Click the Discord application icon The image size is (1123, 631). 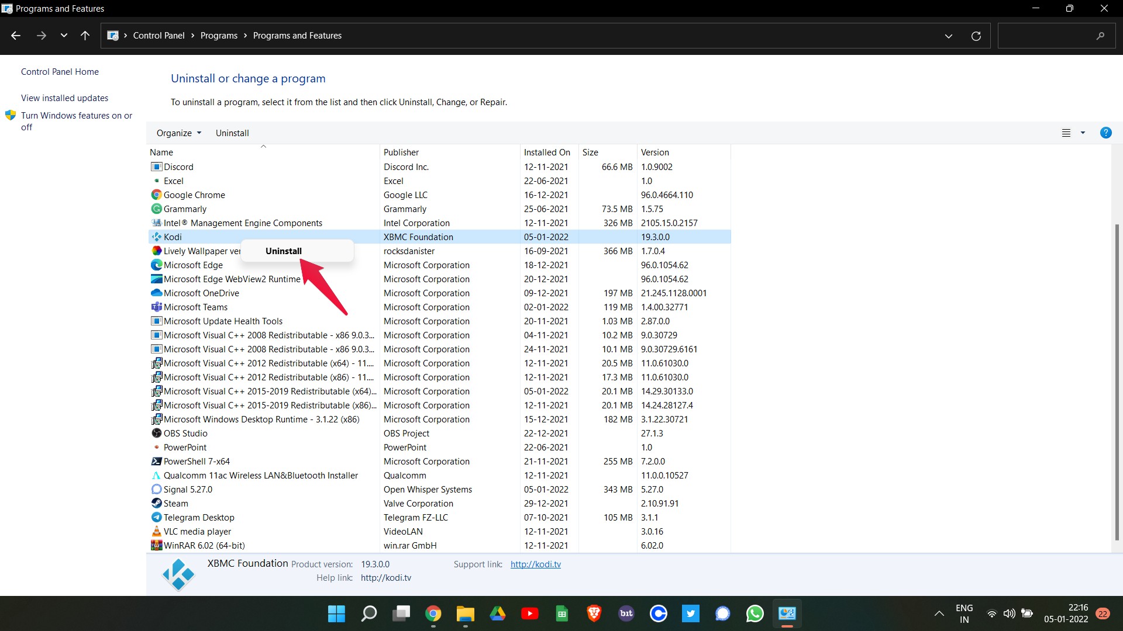[156, 167]
